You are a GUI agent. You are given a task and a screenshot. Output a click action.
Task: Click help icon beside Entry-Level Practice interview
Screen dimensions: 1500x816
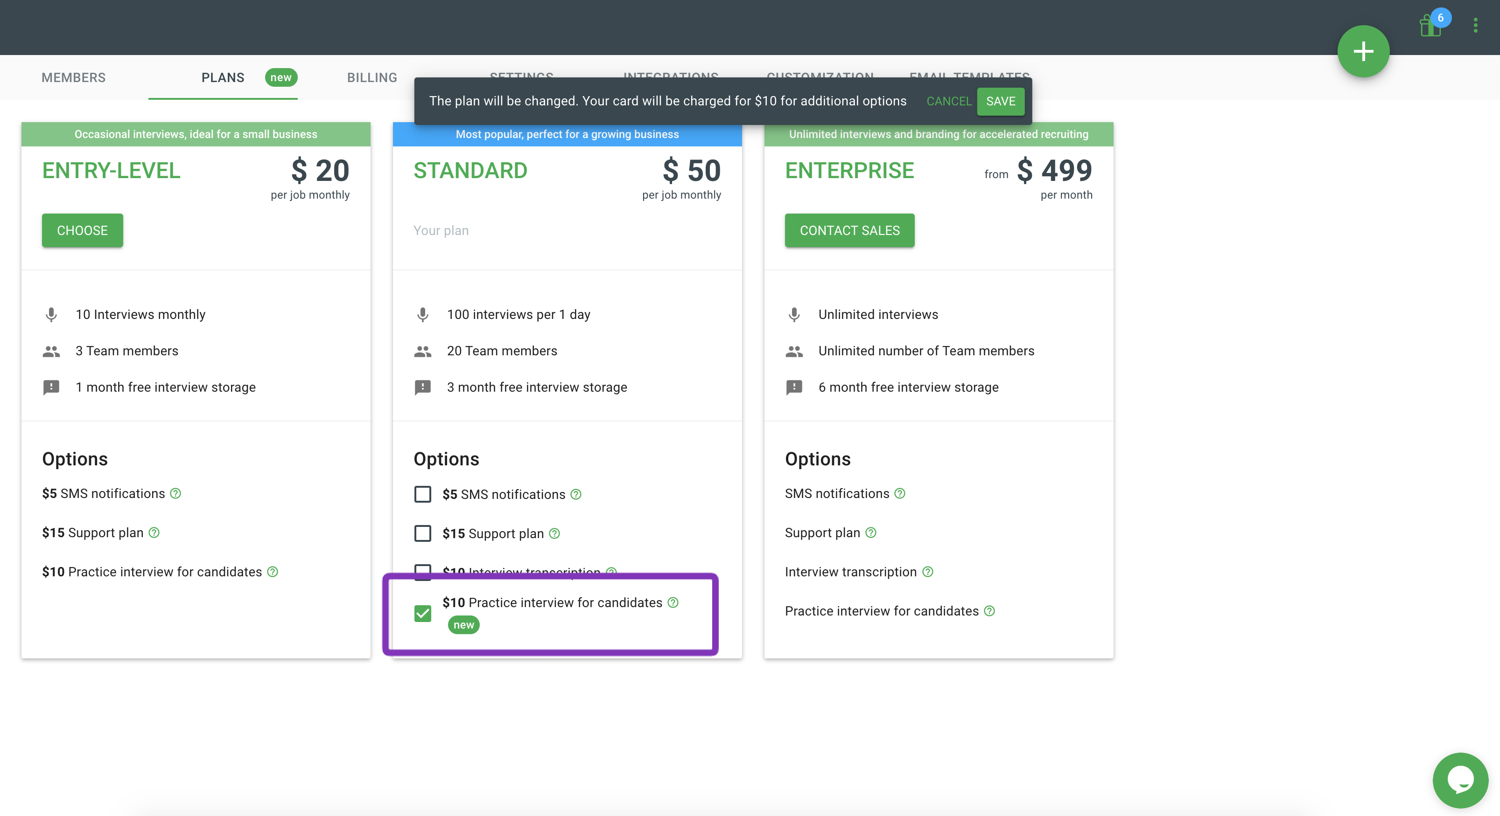point(273,572)
